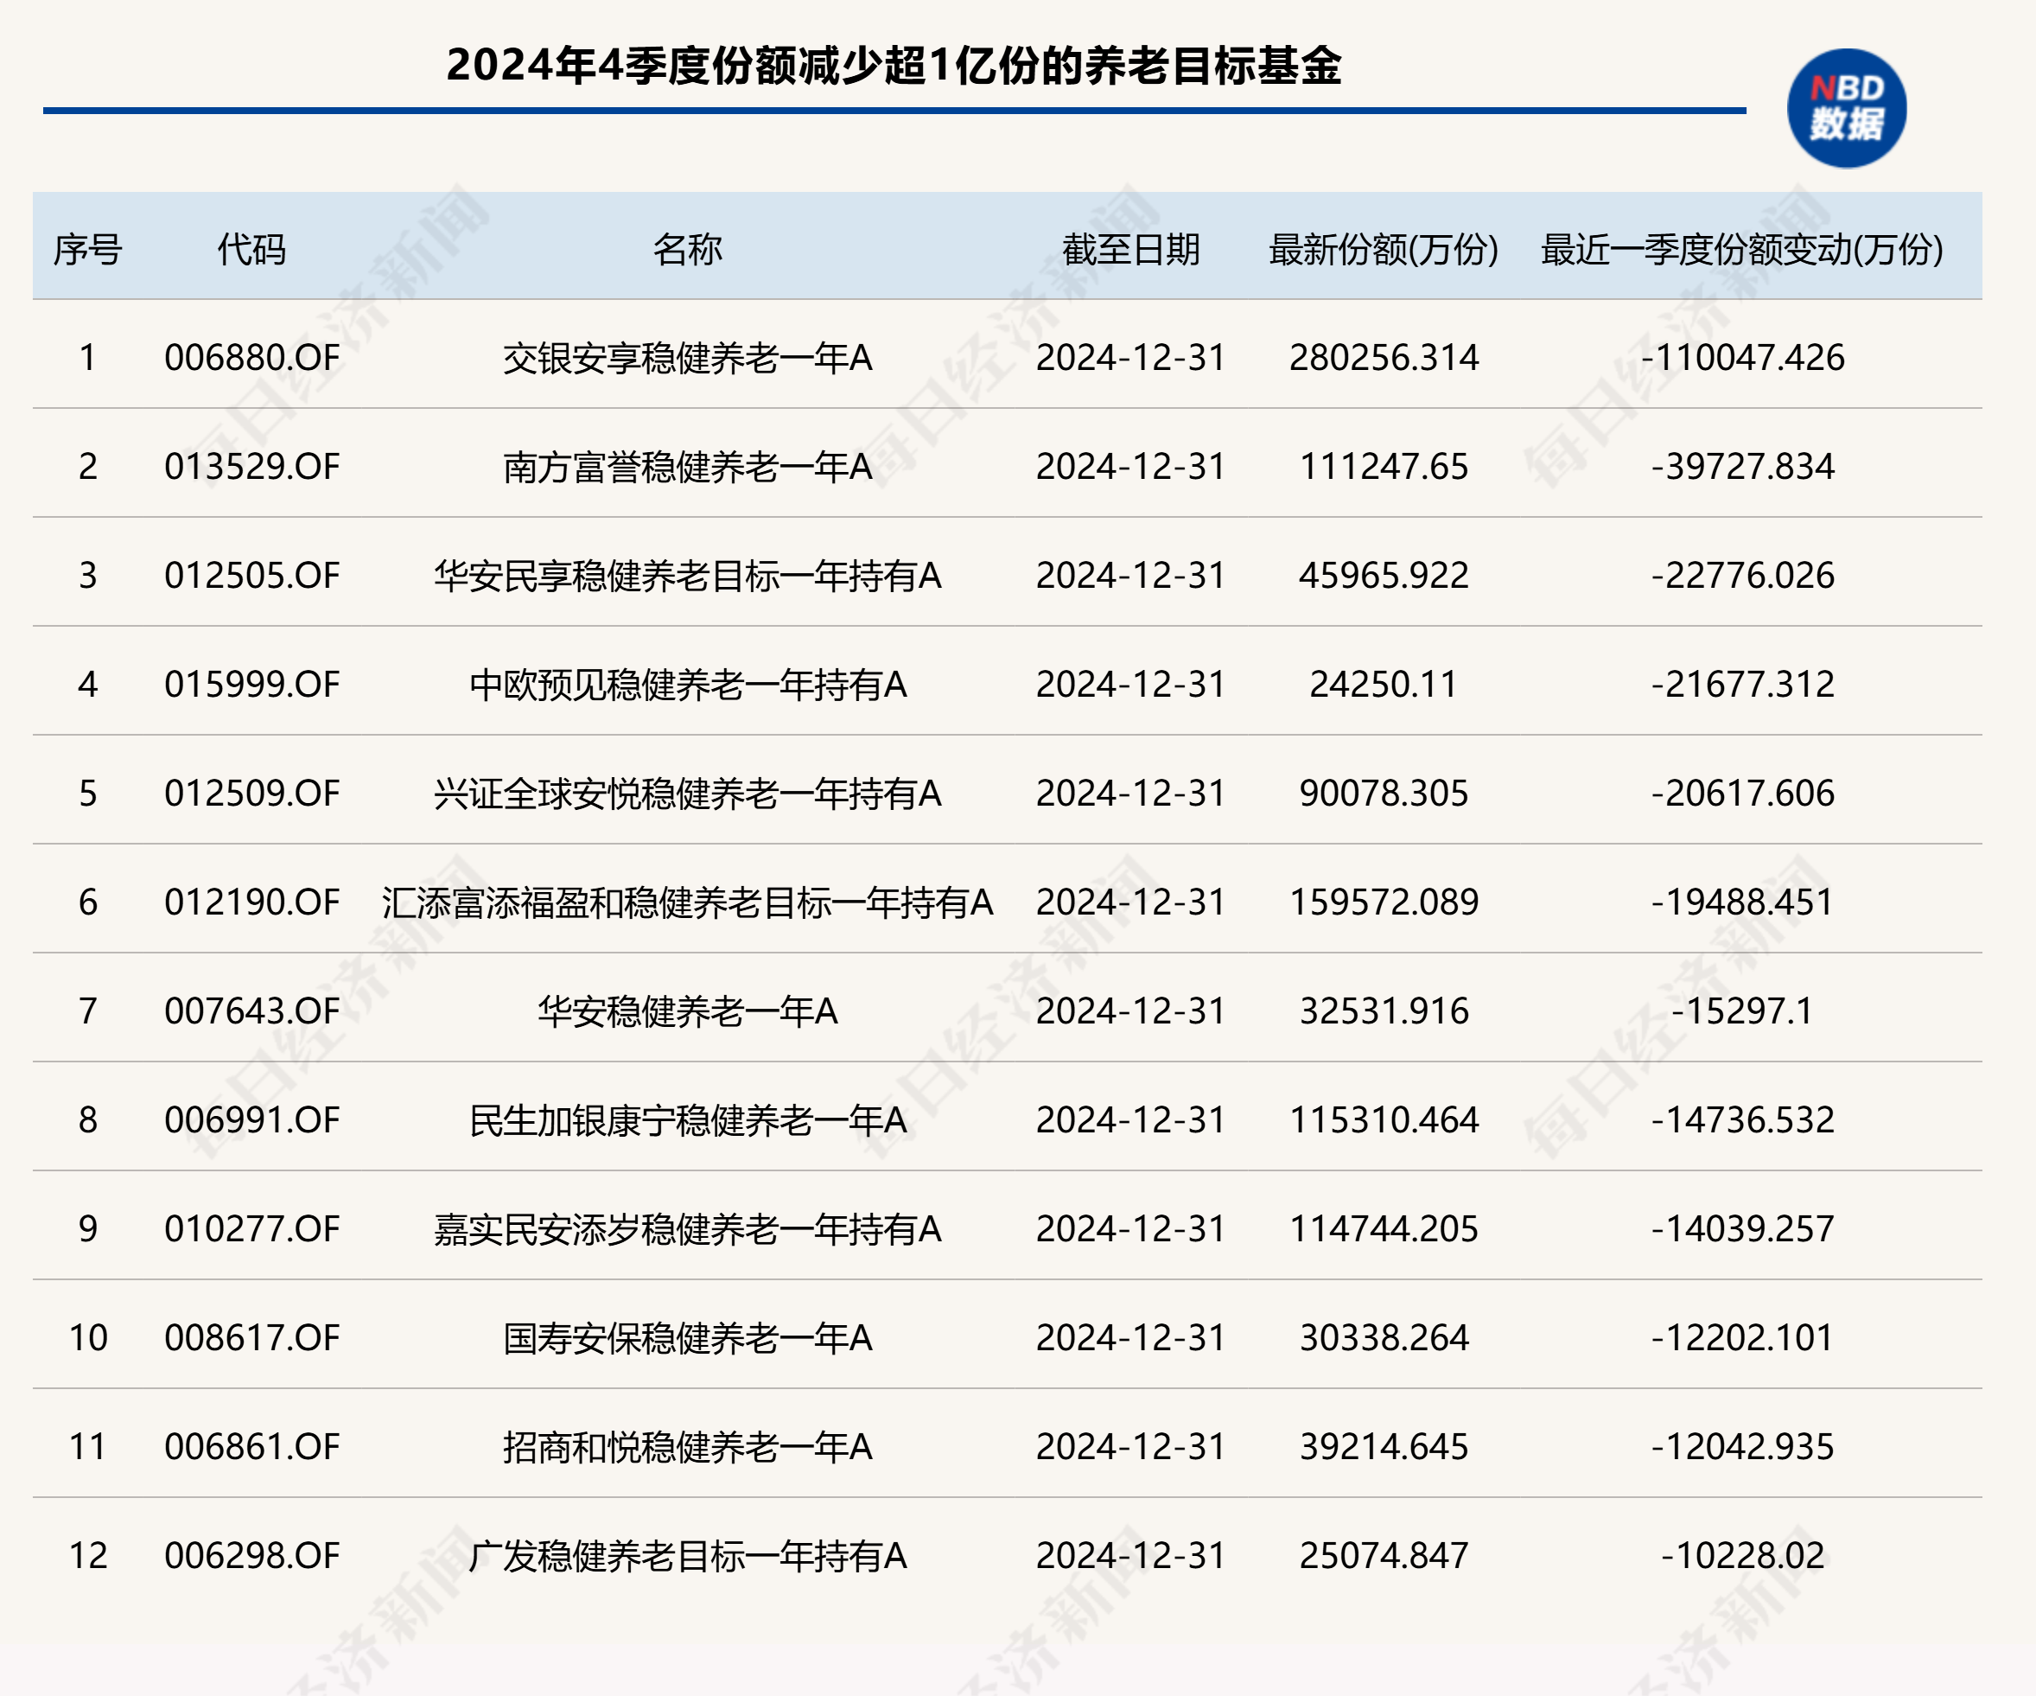
Task: Click fund code 012190.OF
Action: [x=252, y=902]
